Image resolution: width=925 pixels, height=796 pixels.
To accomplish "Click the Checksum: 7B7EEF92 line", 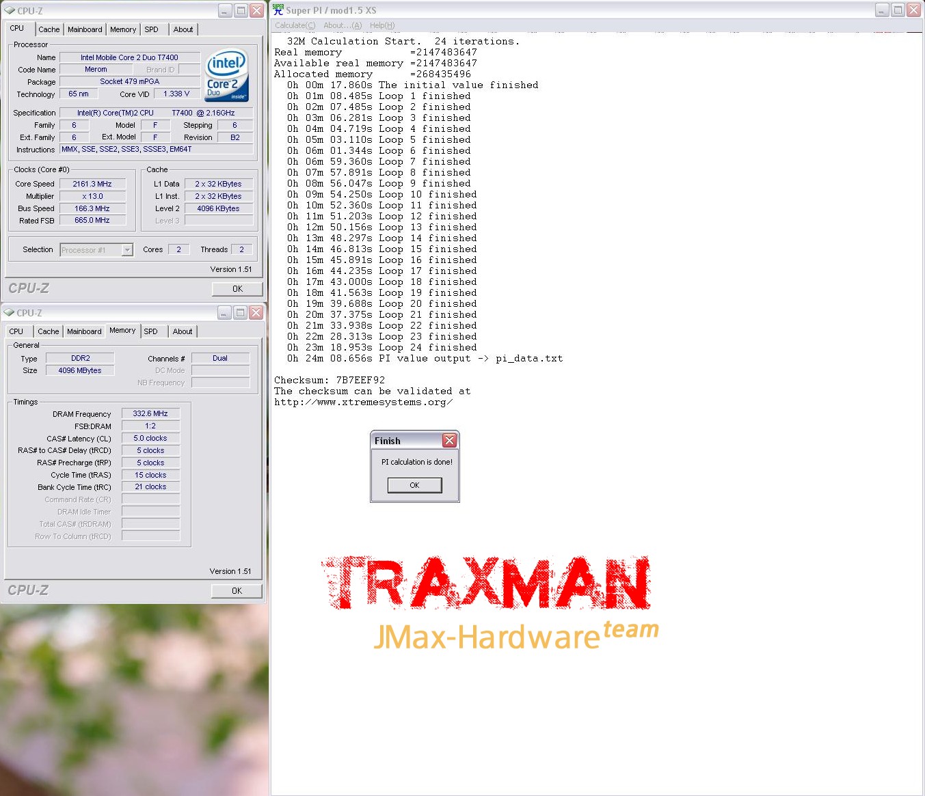I will click(x=330, y=380).
